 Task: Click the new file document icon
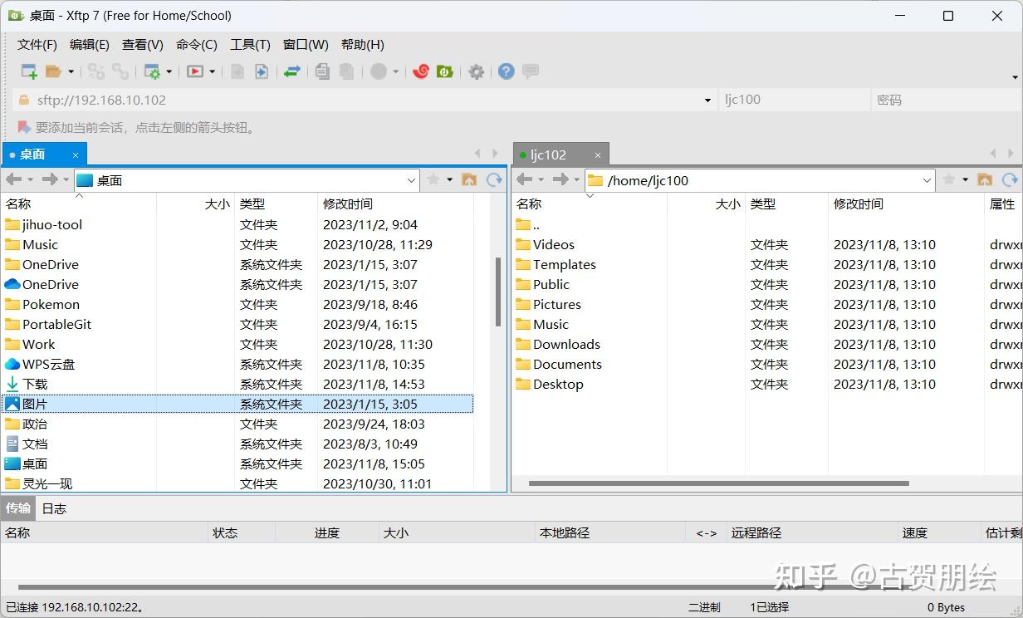237,71
